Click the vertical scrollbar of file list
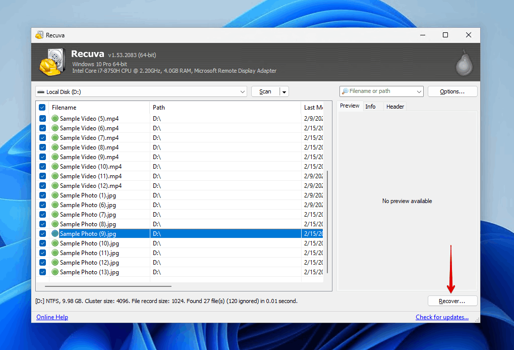 click(x=327, y=222)
